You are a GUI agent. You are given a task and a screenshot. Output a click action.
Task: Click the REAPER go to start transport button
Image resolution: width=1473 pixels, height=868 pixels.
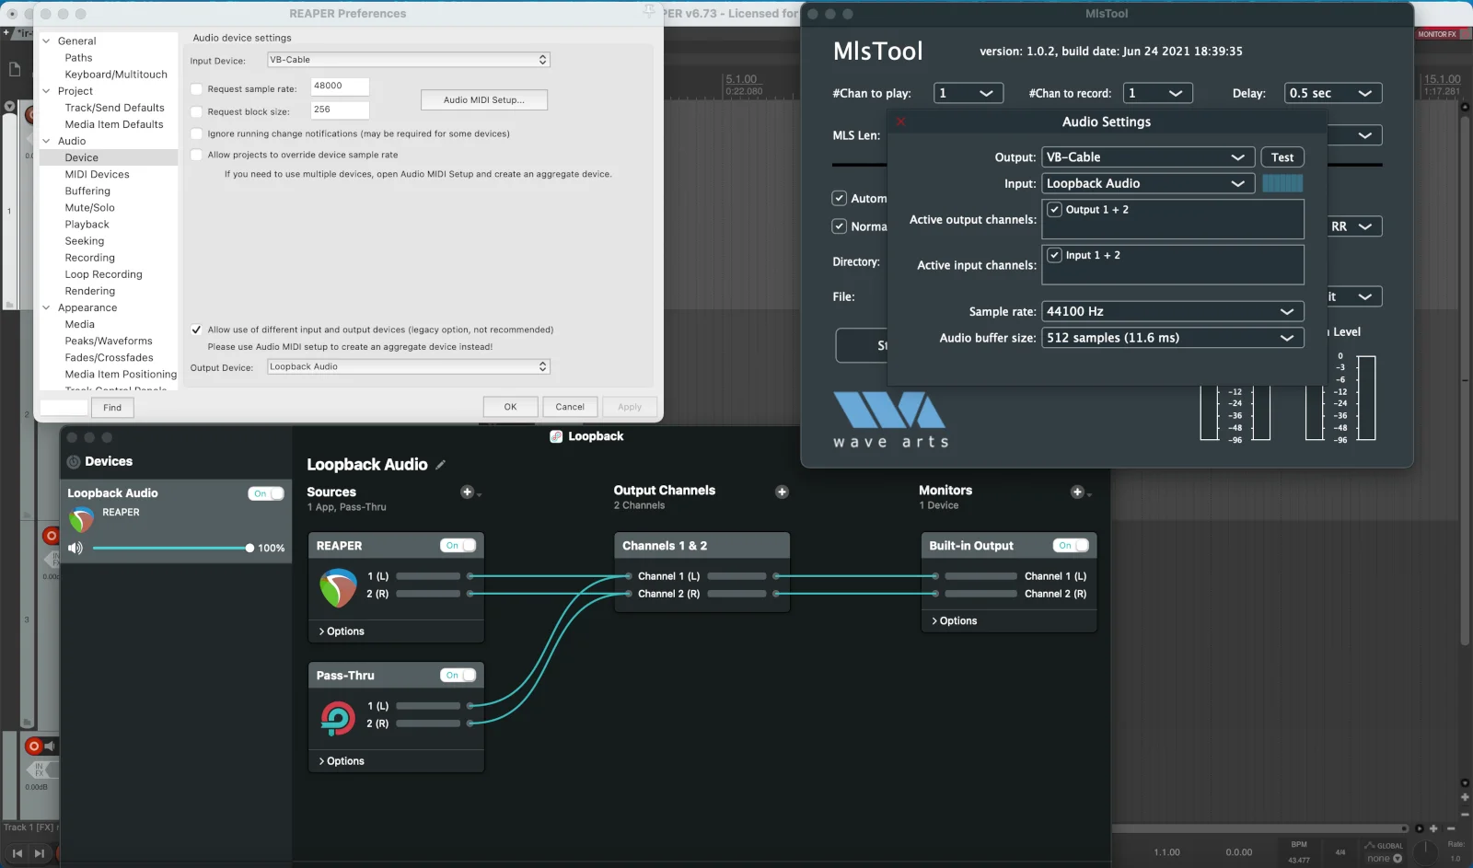[x=17, y=853]
